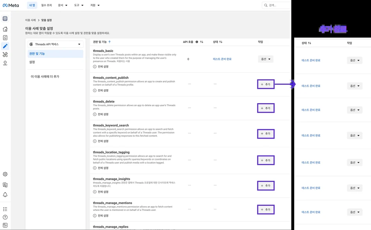Click the 상태 sort arrows in main table
Viewport: 371px width, 230px height.
click(221, 42)
